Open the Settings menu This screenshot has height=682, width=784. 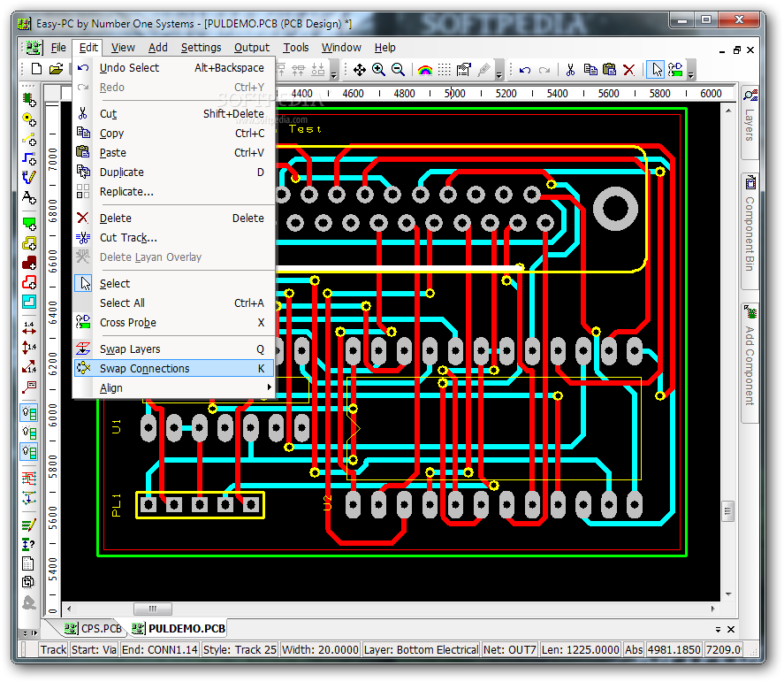click(201, 48)
